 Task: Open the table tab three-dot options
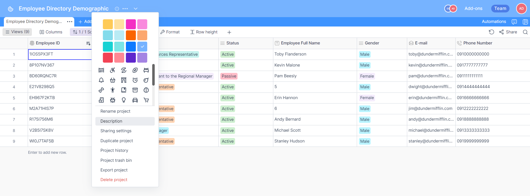coord(70,22)
